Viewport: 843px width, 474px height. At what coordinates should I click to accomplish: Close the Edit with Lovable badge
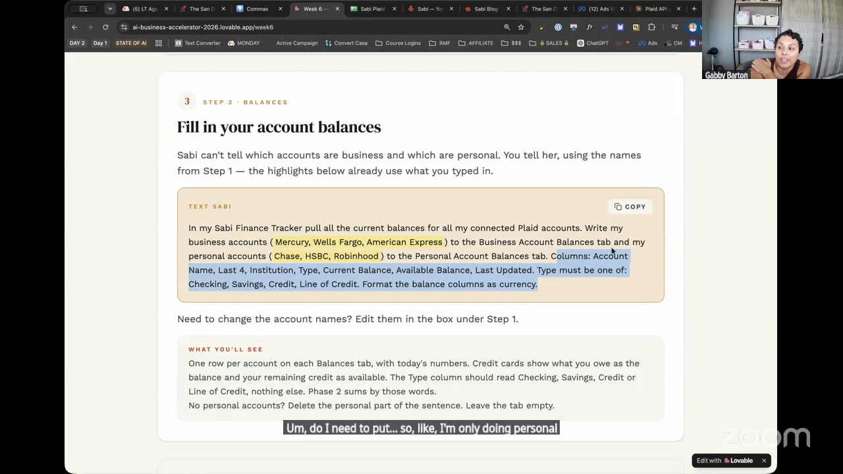(764, 461)
